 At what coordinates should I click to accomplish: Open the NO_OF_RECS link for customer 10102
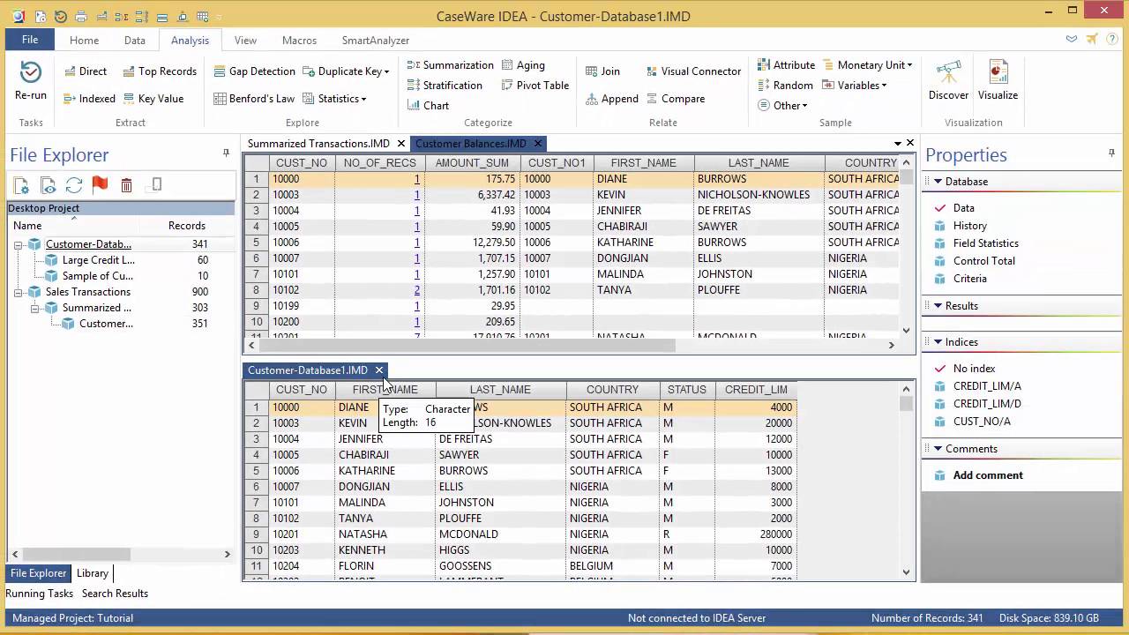[417, 290]
